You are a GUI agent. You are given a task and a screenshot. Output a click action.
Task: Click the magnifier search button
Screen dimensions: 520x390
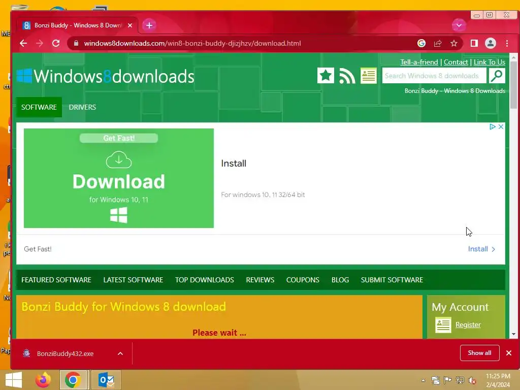tap(497, 76)
